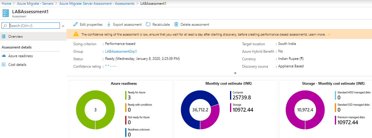Click the Assessment details section heading
The width and height of the screenshot is (372, 138).
[16, 47]
